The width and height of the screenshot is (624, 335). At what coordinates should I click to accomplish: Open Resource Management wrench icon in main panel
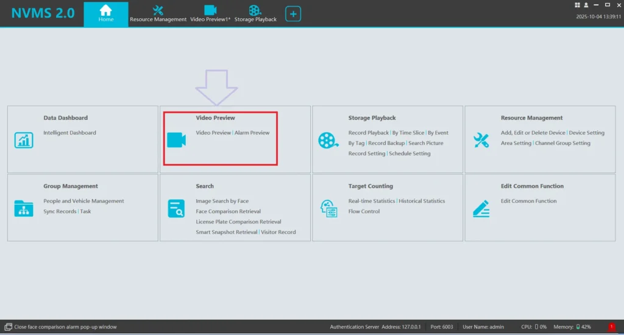[x=481, y=140]
